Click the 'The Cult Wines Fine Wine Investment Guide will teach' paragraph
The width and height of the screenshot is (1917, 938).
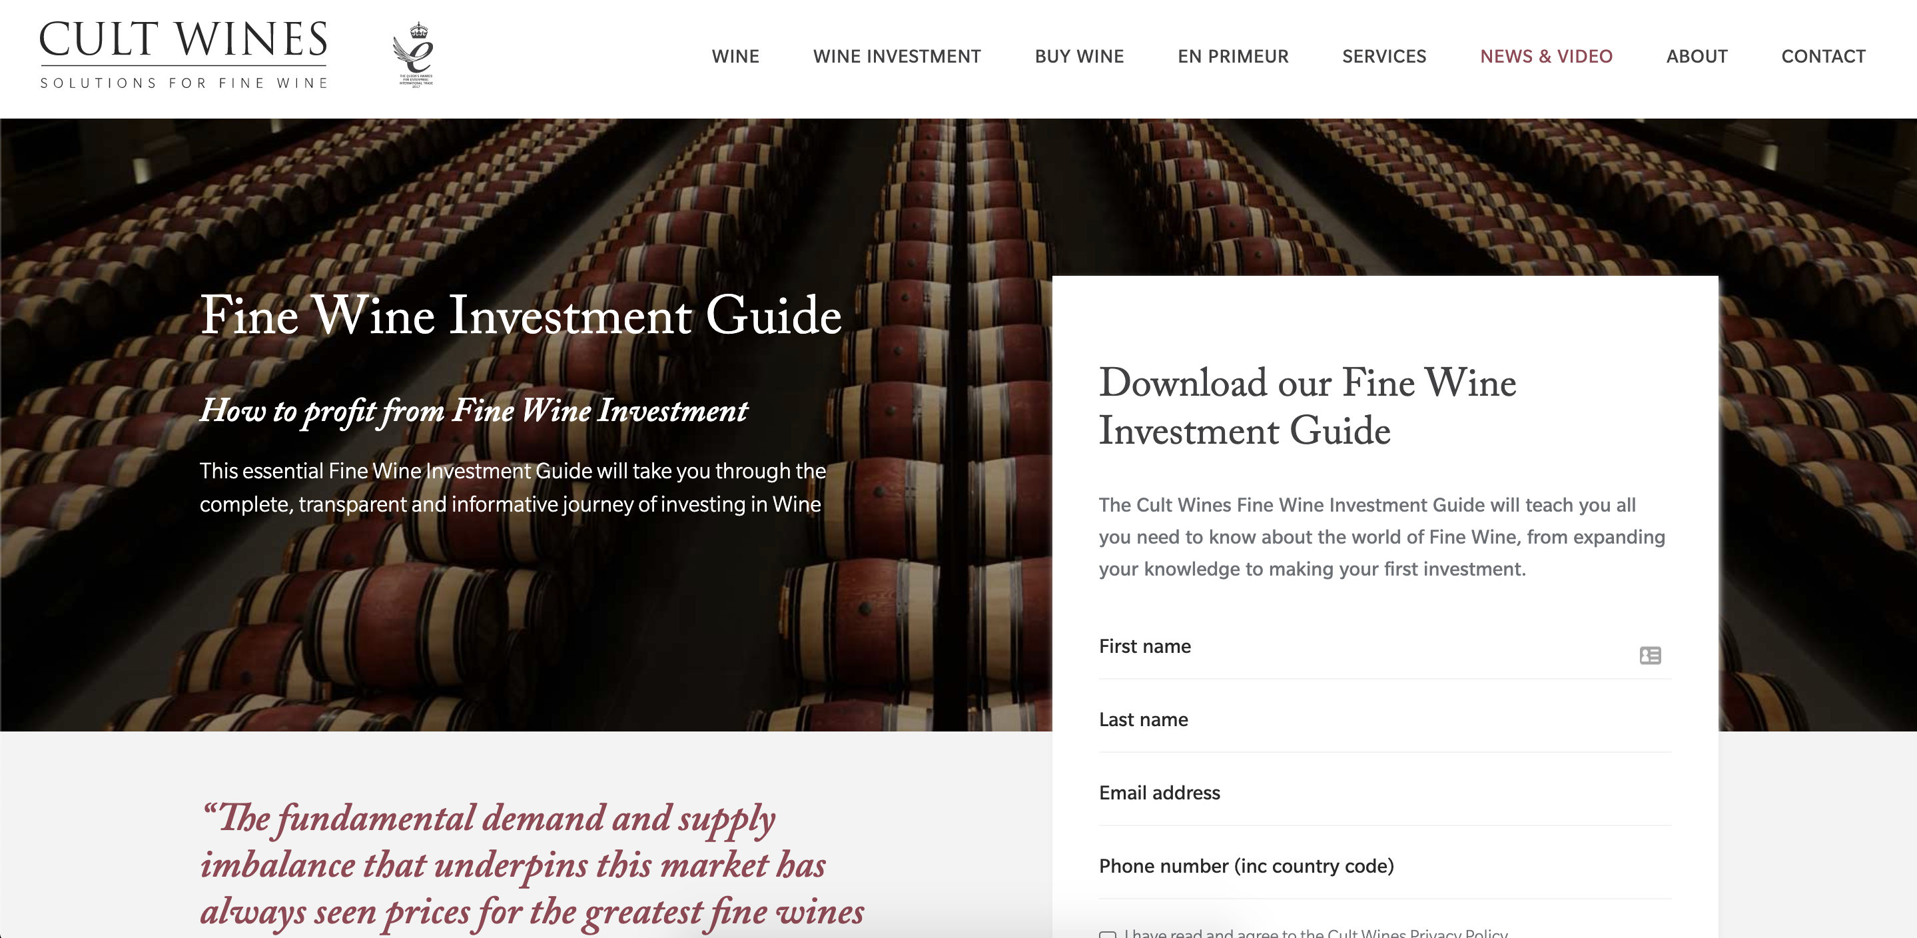click(1382, 537)
